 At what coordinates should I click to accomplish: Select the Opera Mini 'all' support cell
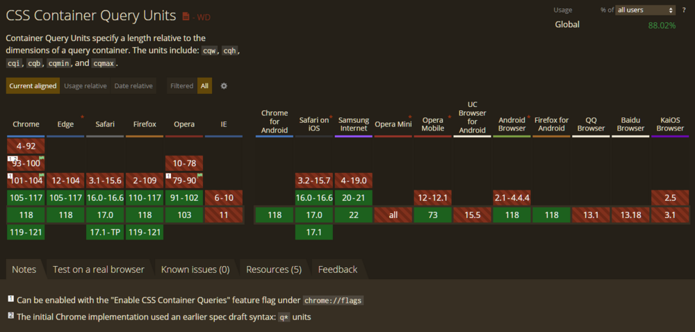pyautogui.click(x=393, y=215)
